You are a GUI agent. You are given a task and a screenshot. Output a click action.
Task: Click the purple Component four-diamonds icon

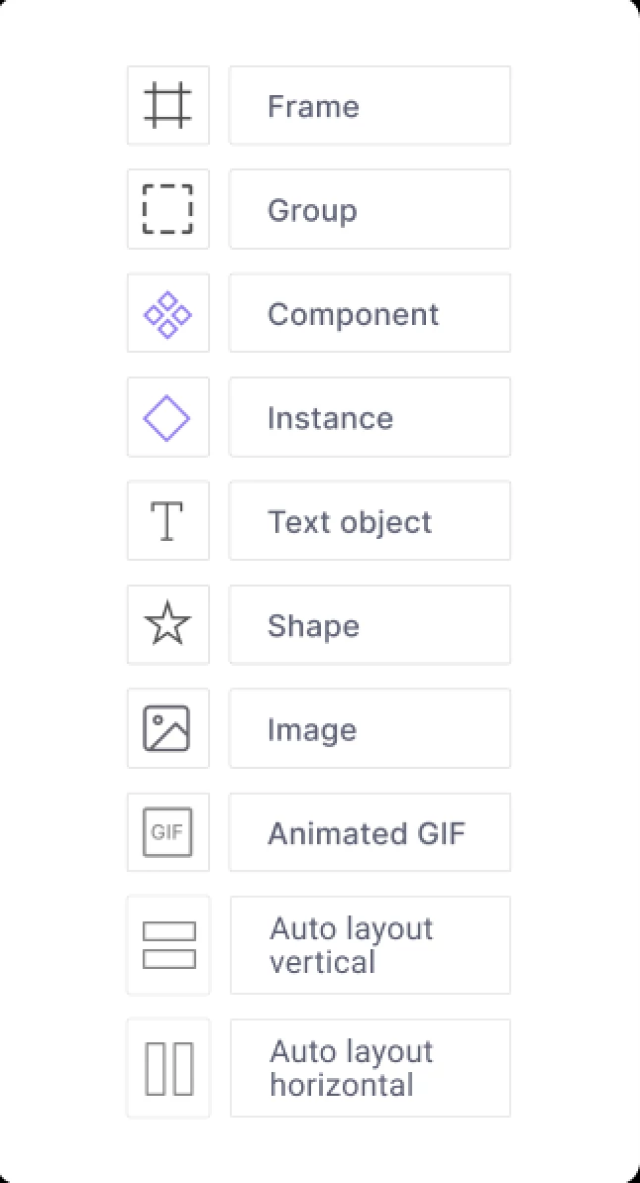point(167,314)
